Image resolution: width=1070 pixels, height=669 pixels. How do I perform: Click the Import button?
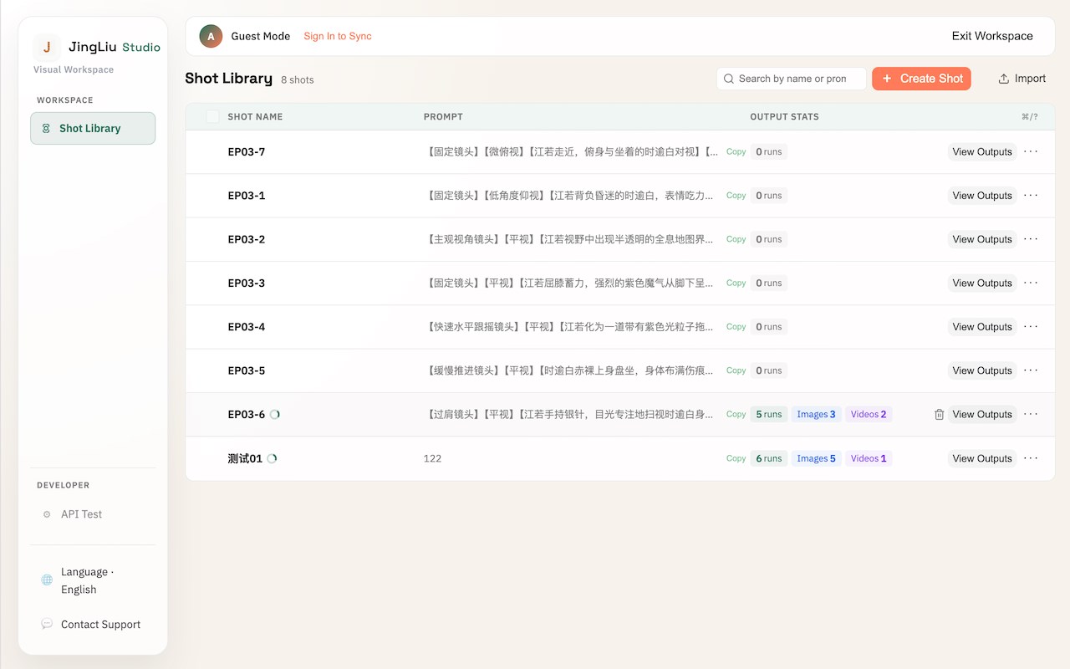(x=1022, y=79)
